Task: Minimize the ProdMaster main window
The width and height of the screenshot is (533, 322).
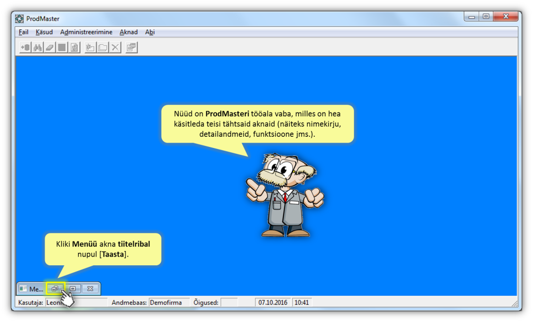Action: tap(472, 16)
